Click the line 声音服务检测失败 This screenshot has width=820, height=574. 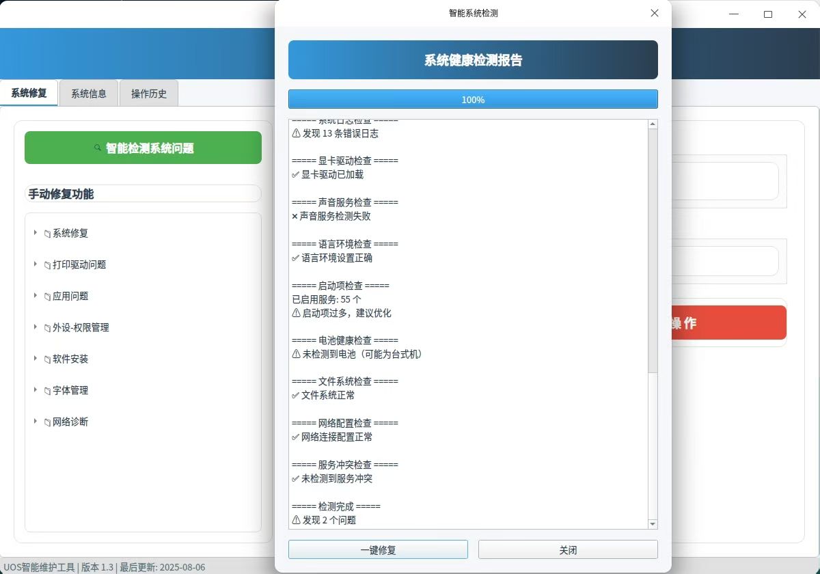pyautogui.click(x=331, y=216)
